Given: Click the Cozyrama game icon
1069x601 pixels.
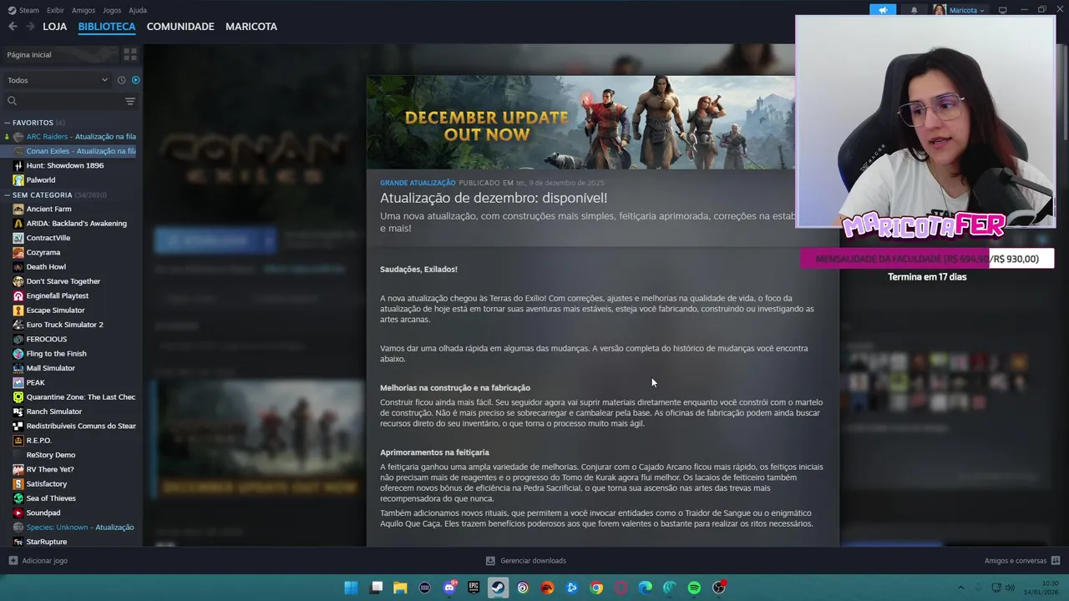Looking at the screenshot, I should coord(18,252).
